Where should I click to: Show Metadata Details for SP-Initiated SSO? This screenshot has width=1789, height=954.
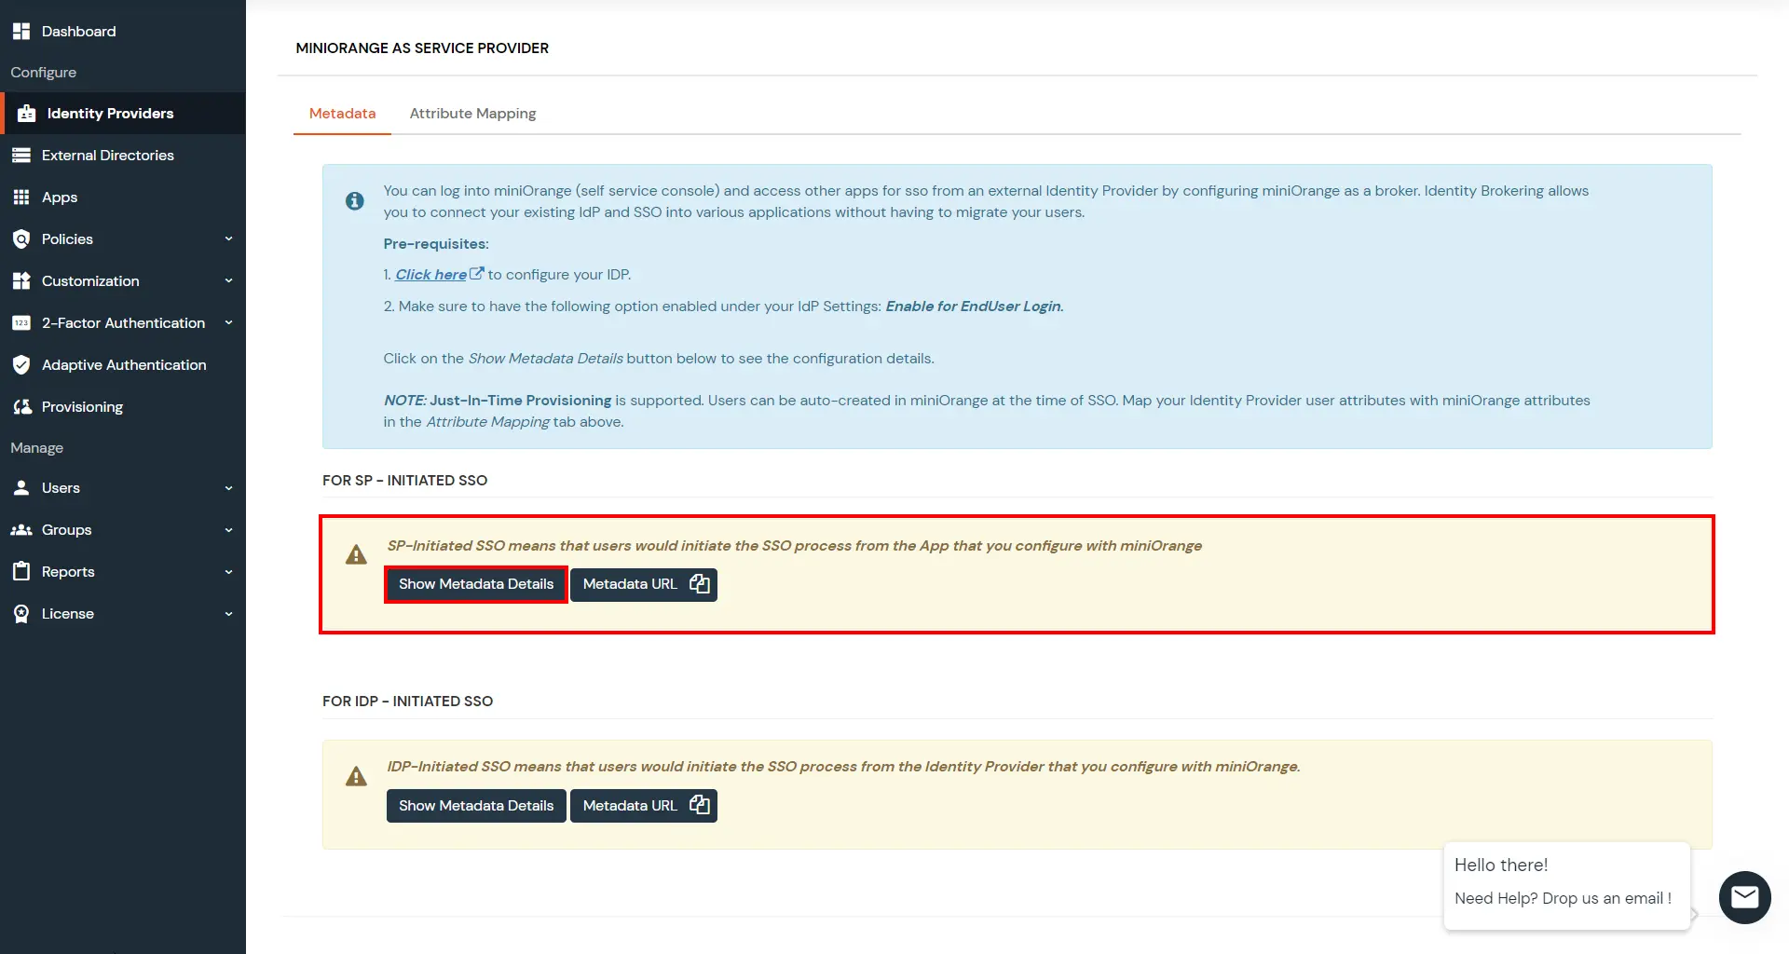(x=476, y=584)
